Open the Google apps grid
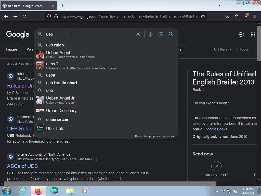261x196 pixels. (x=253, y=34)
